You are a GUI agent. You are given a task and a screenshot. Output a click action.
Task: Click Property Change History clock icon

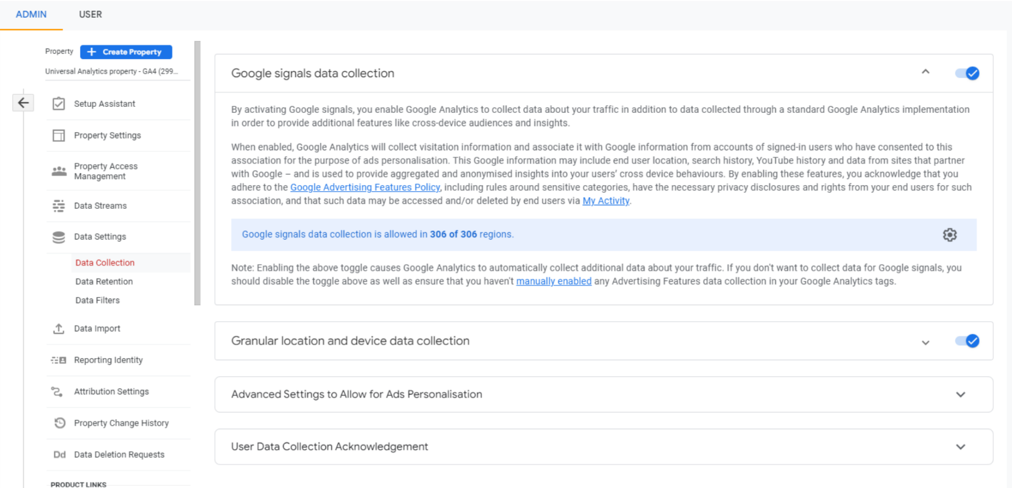point(59,423)
